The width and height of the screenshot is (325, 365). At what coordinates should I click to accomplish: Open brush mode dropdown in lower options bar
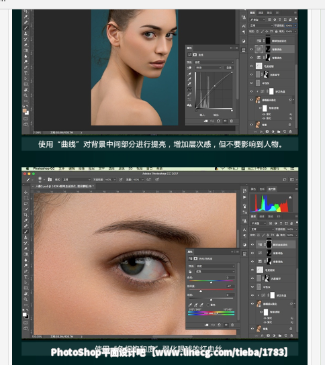77,179
